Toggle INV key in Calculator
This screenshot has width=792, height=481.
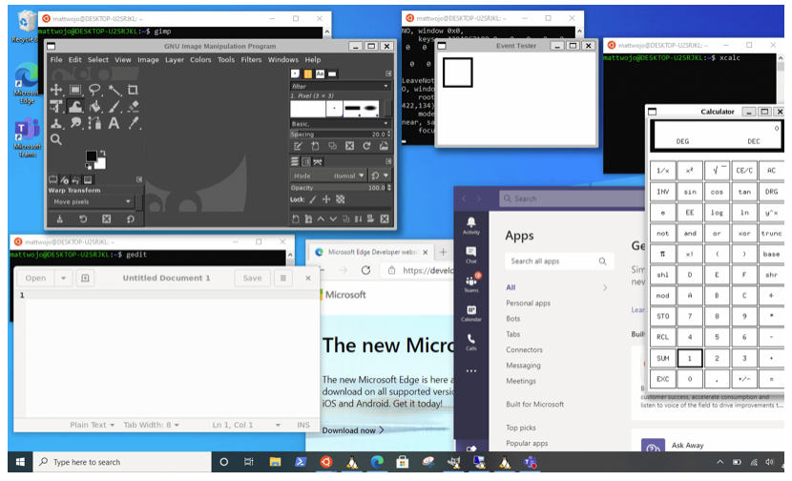coord(662,192)
